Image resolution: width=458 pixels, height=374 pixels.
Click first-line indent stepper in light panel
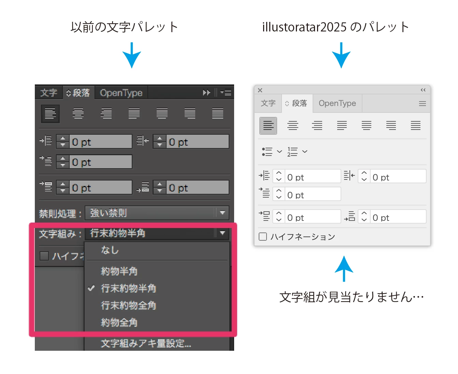tap(279, 194)
